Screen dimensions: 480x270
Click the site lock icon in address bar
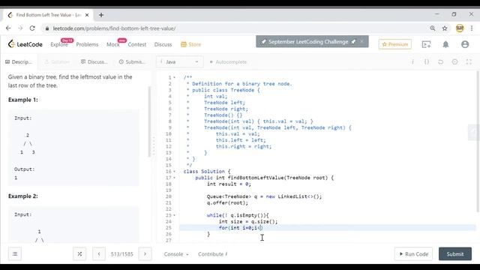click(46, 28)
